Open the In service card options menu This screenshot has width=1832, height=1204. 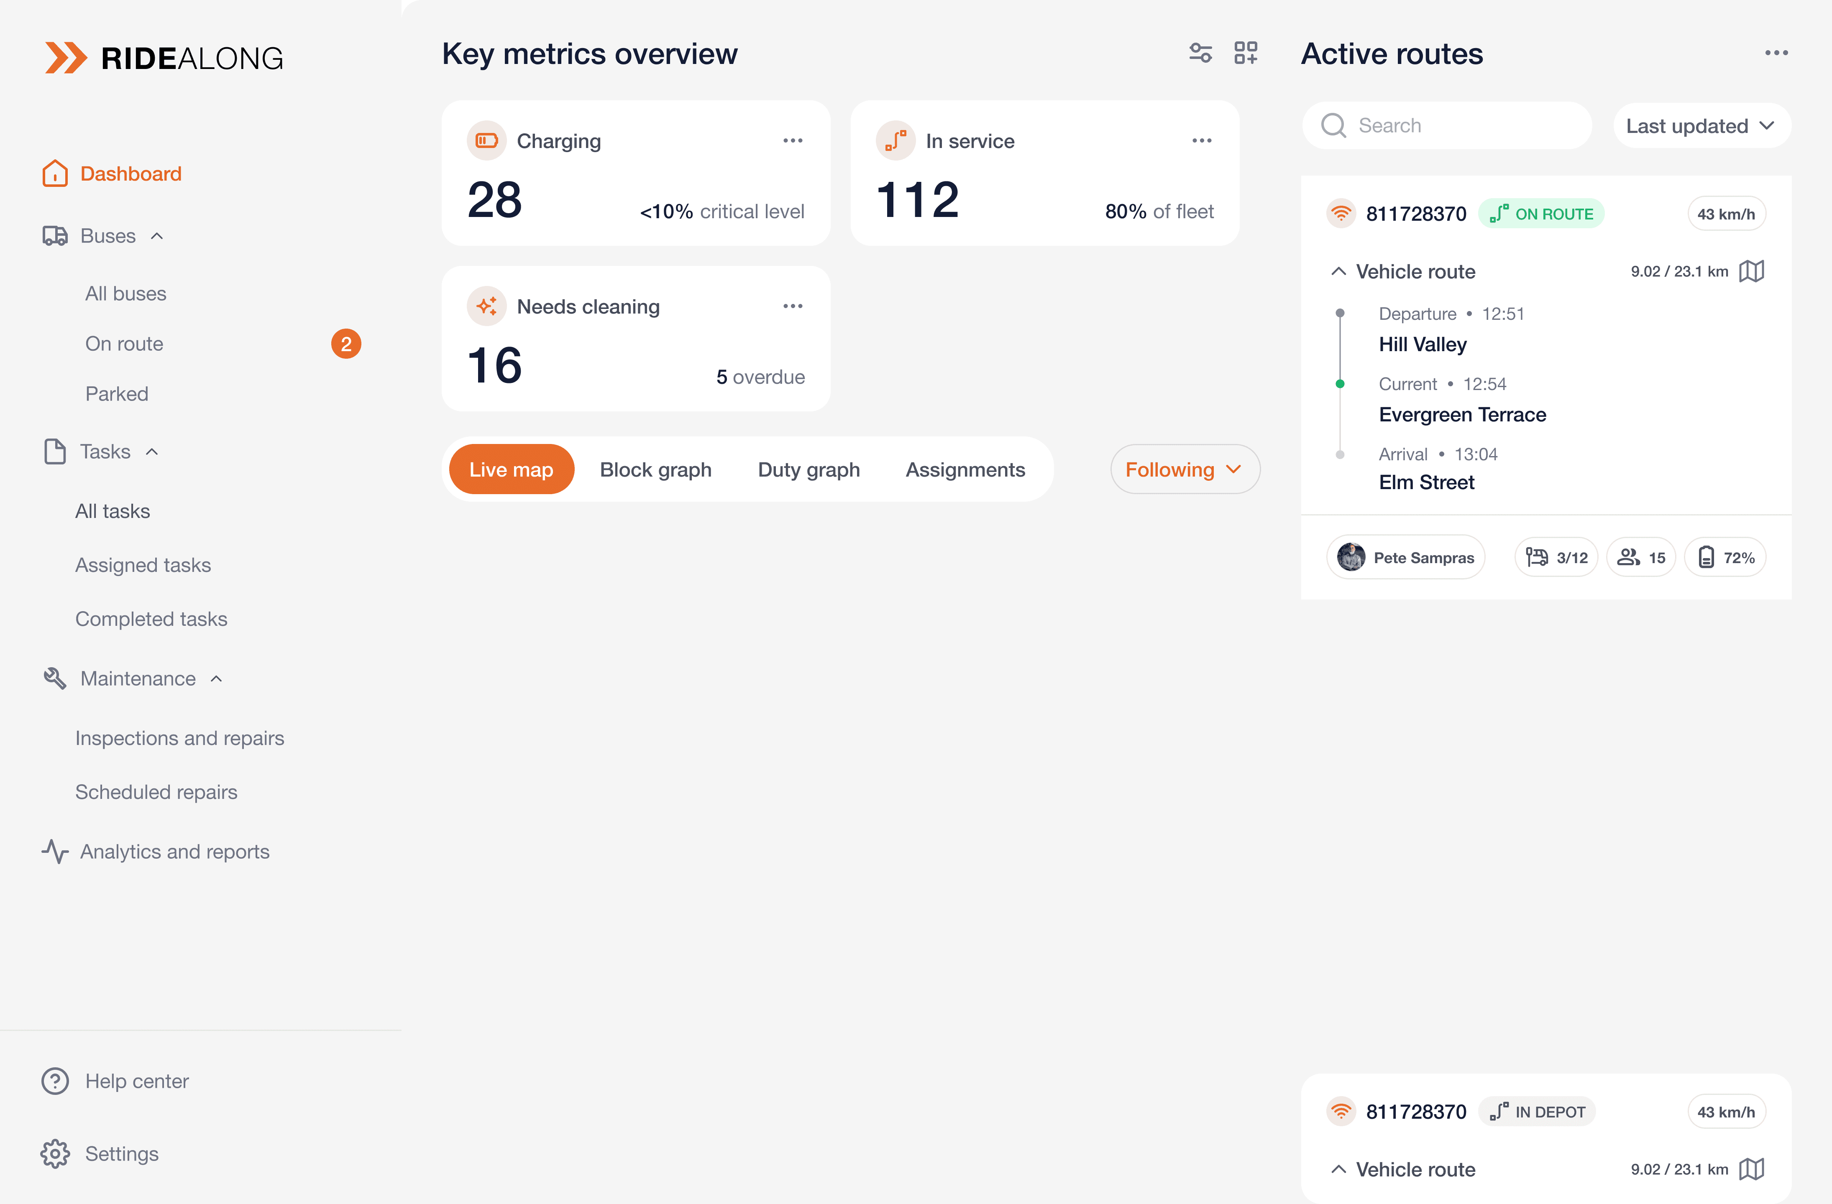click(1201, 141)
